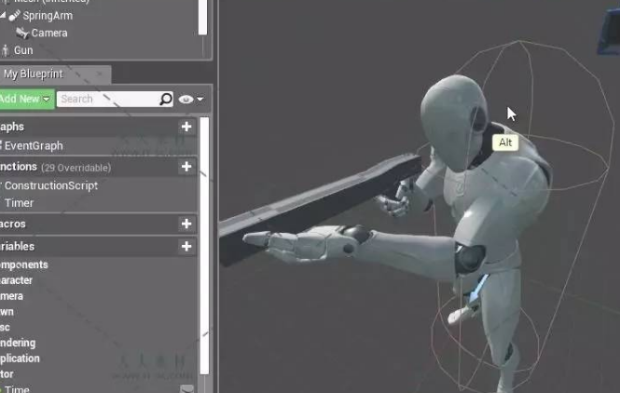Select the Time variable

click(17, 389)
